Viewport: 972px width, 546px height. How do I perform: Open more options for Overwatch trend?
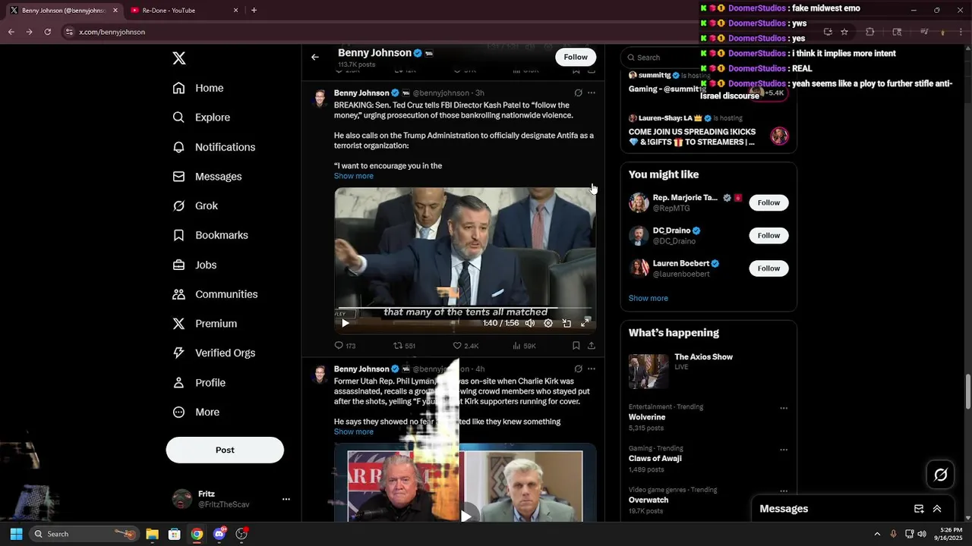(784, 491)
